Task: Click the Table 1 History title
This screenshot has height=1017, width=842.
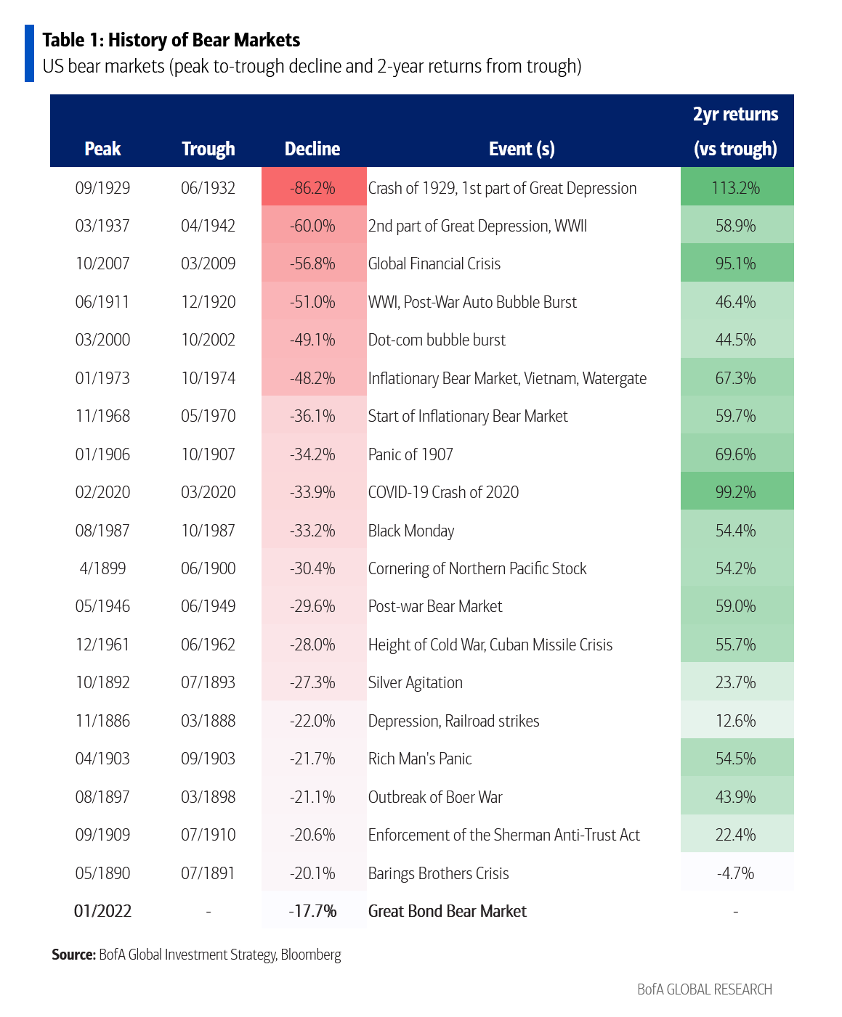Action: click(x=171, y=40)
